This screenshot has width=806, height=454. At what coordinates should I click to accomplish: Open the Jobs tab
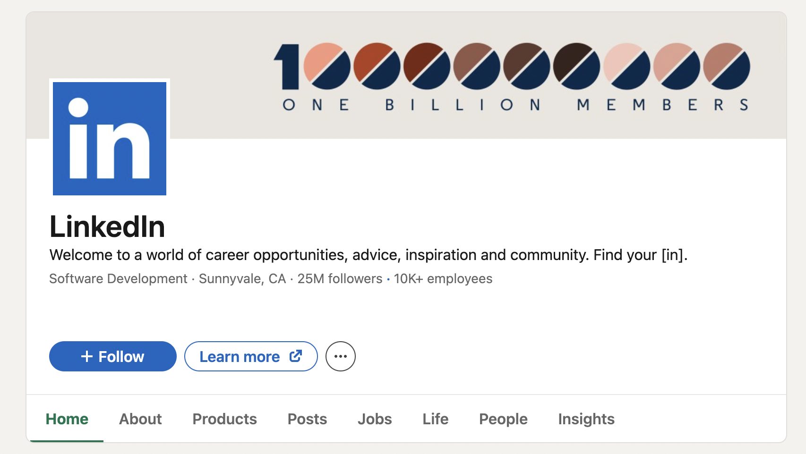click(x=375, y=419)
